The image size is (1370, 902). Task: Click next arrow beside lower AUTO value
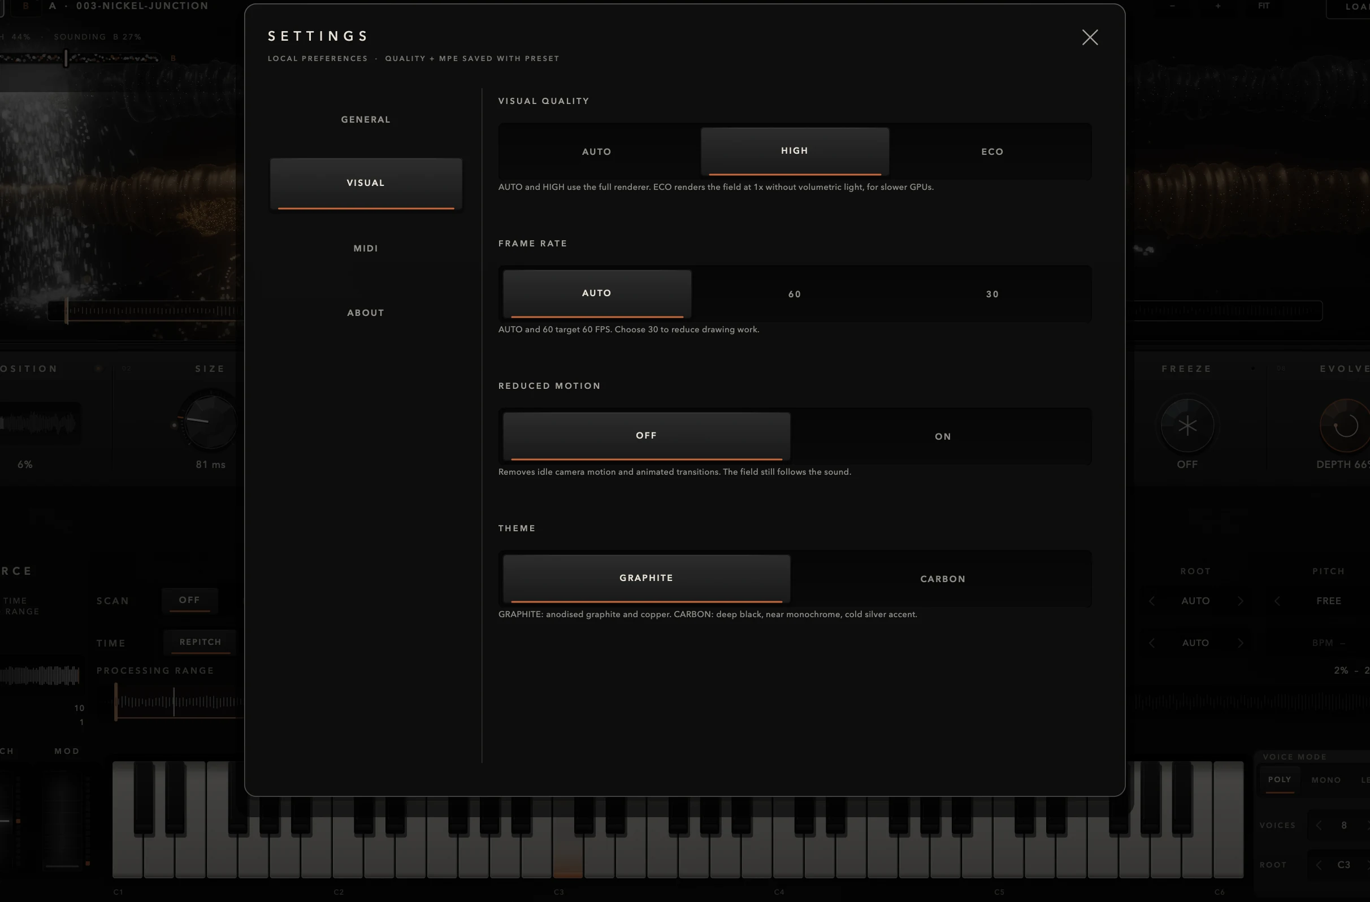pos(1241,643)
